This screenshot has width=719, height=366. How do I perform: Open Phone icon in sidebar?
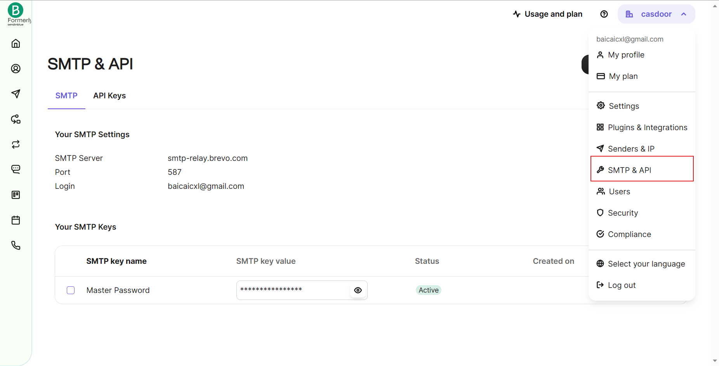click(x=16, y=246)
